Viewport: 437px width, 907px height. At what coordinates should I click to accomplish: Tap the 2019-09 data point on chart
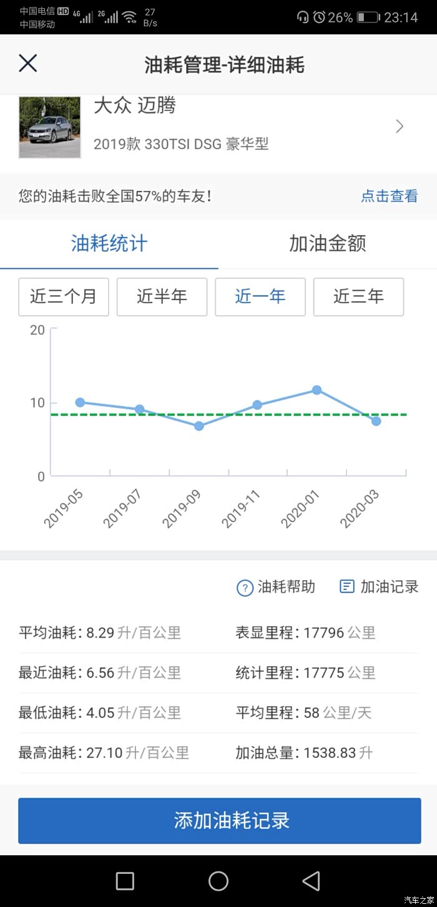pyautogui.click(x=199, y=426)
